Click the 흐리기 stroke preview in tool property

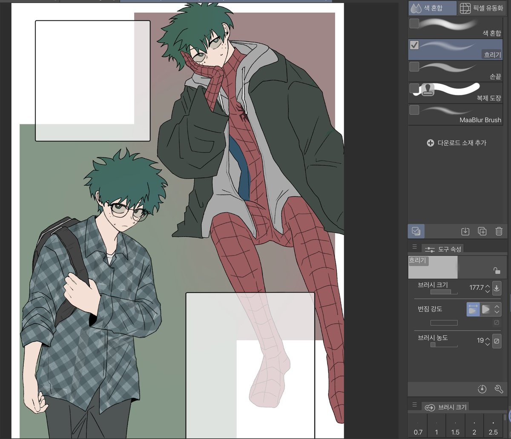[x=433, y=267]
